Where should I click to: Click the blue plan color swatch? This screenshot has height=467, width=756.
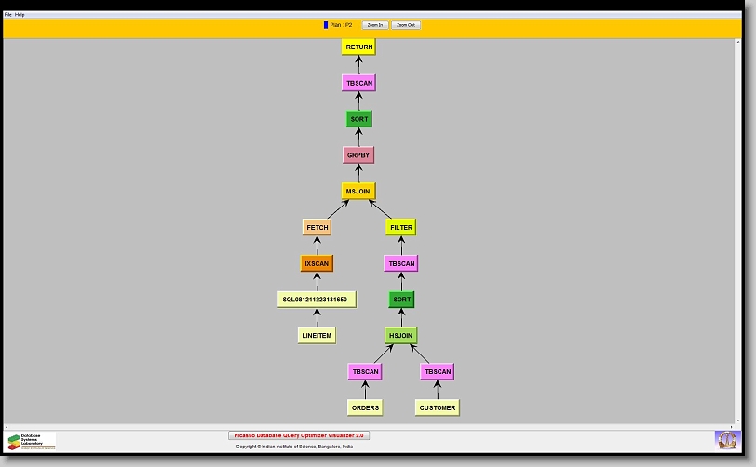[326, 25]
